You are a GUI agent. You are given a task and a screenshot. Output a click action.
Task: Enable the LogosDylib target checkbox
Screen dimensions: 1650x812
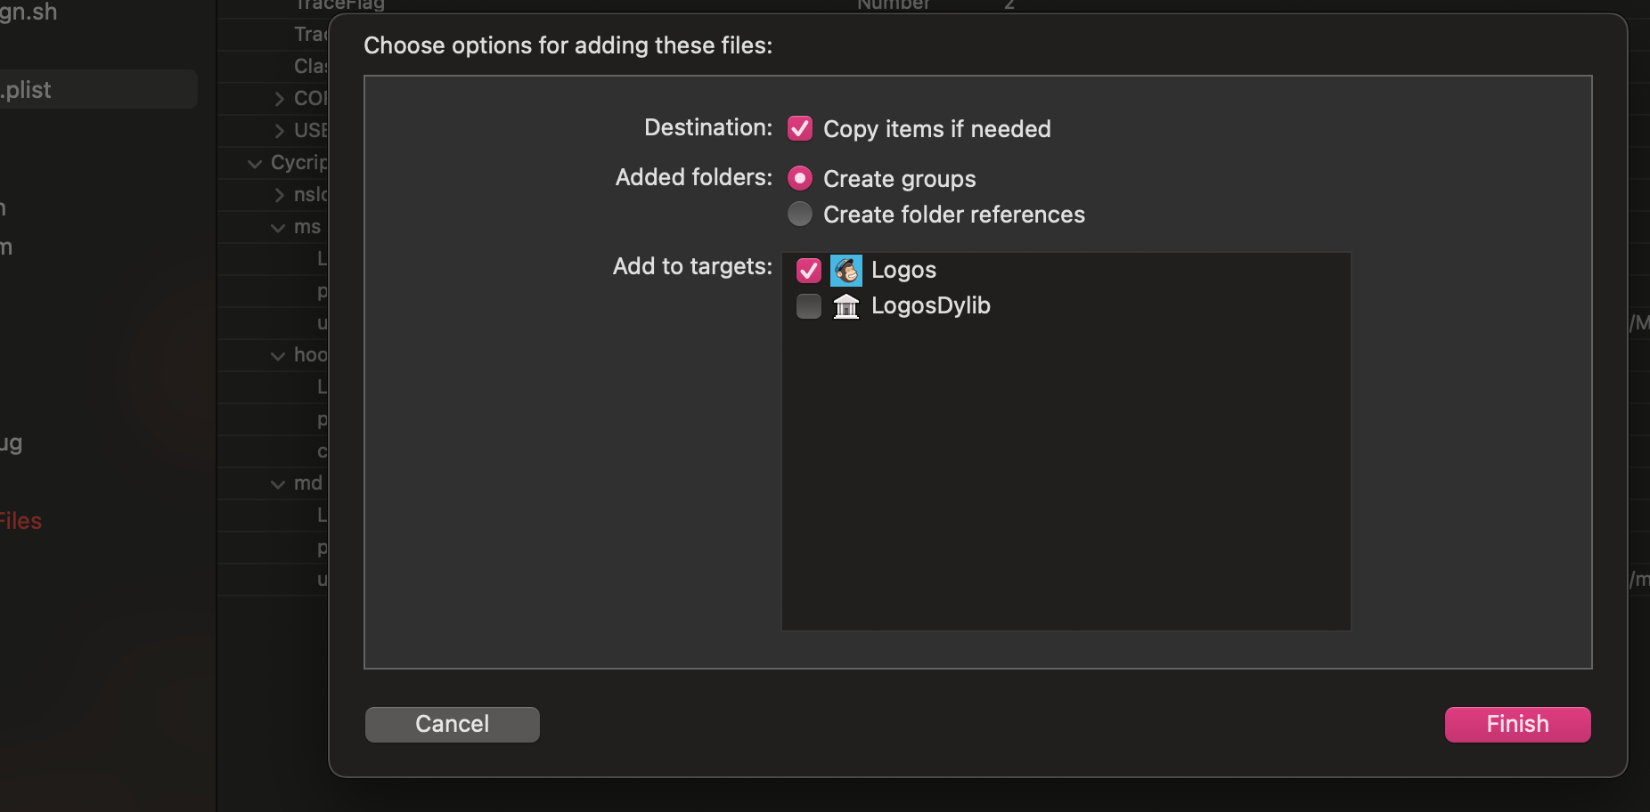pos(809,306)
